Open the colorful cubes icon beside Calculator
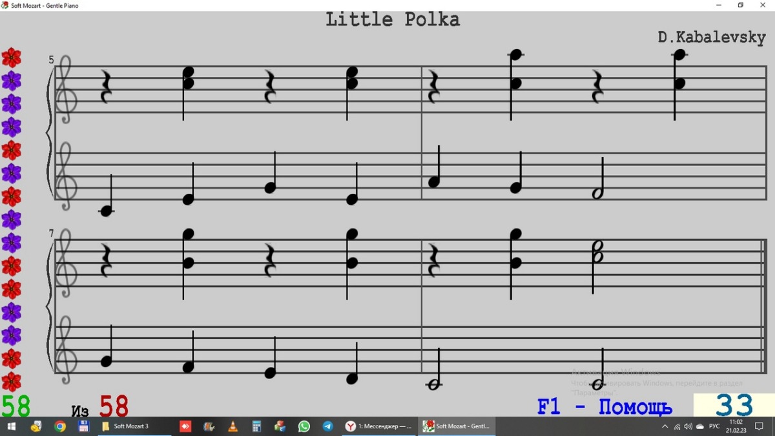Image resolution: width=775 pixels, height=436 pixels. [x=280, y=426]
